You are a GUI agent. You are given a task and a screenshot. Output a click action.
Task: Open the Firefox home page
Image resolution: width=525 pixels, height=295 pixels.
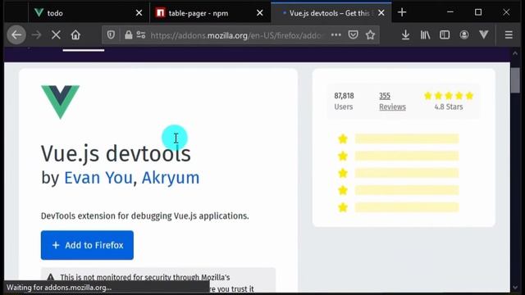[x=75, y=34]
